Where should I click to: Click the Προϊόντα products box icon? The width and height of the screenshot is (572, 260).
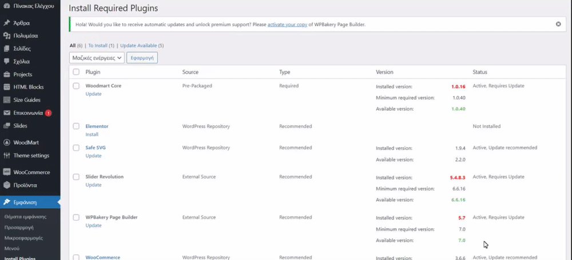click(x=7, y=185)
